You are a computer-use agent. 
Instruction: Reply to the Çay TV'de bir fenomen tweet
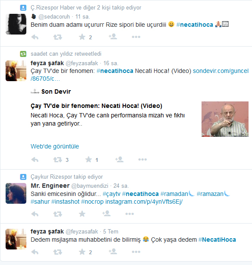click(35, 160)
